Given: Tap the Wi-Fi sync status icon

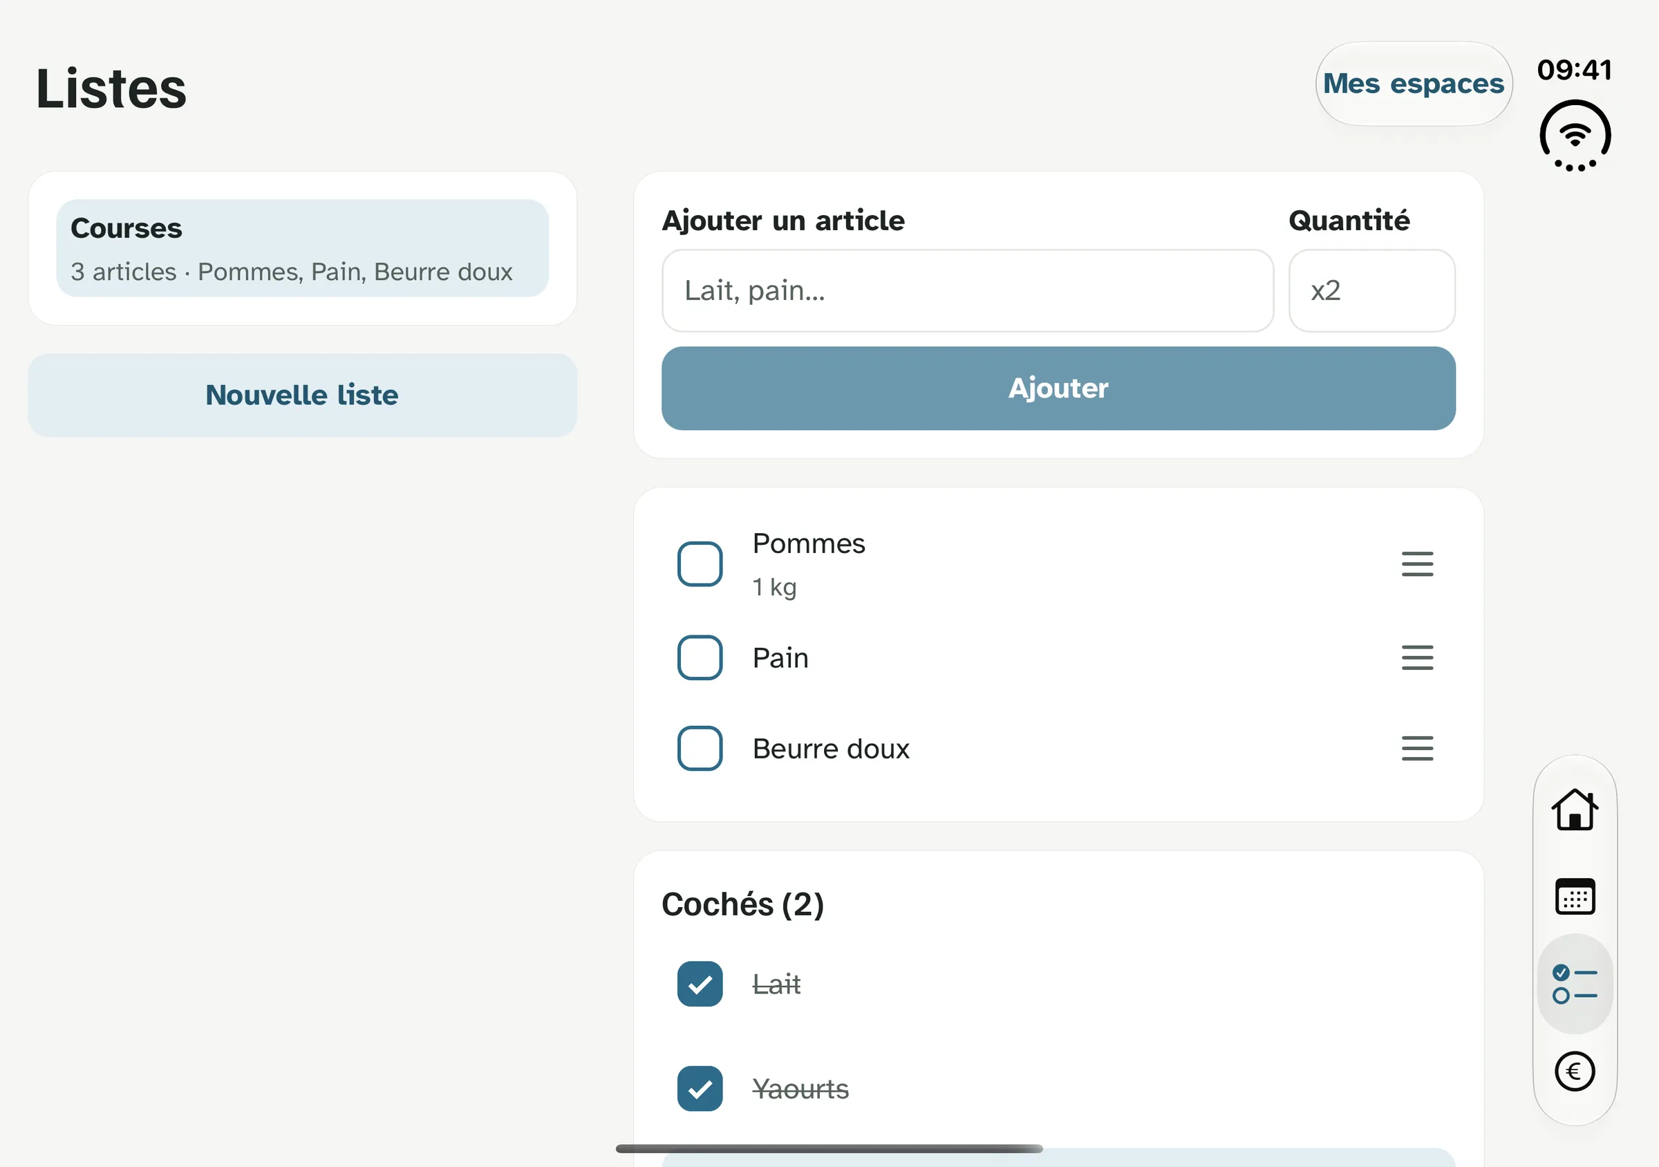Looking at the screenshot, I should point(1575,135).
